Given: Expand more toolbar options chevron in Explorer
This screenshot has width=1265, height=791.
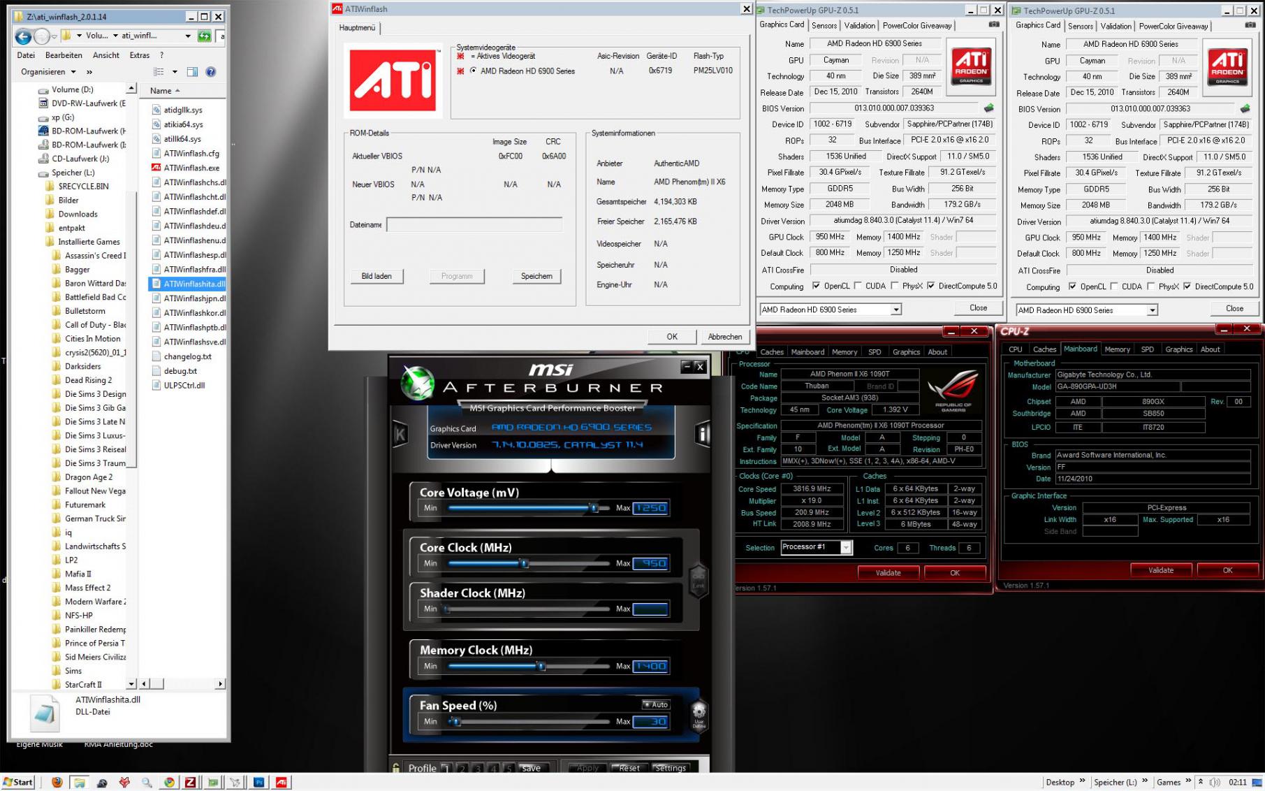Looking at the screenshot, I should [x=89, y=71].
